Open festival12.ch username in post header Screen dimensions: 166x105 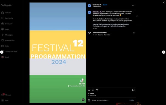(97, 5)
